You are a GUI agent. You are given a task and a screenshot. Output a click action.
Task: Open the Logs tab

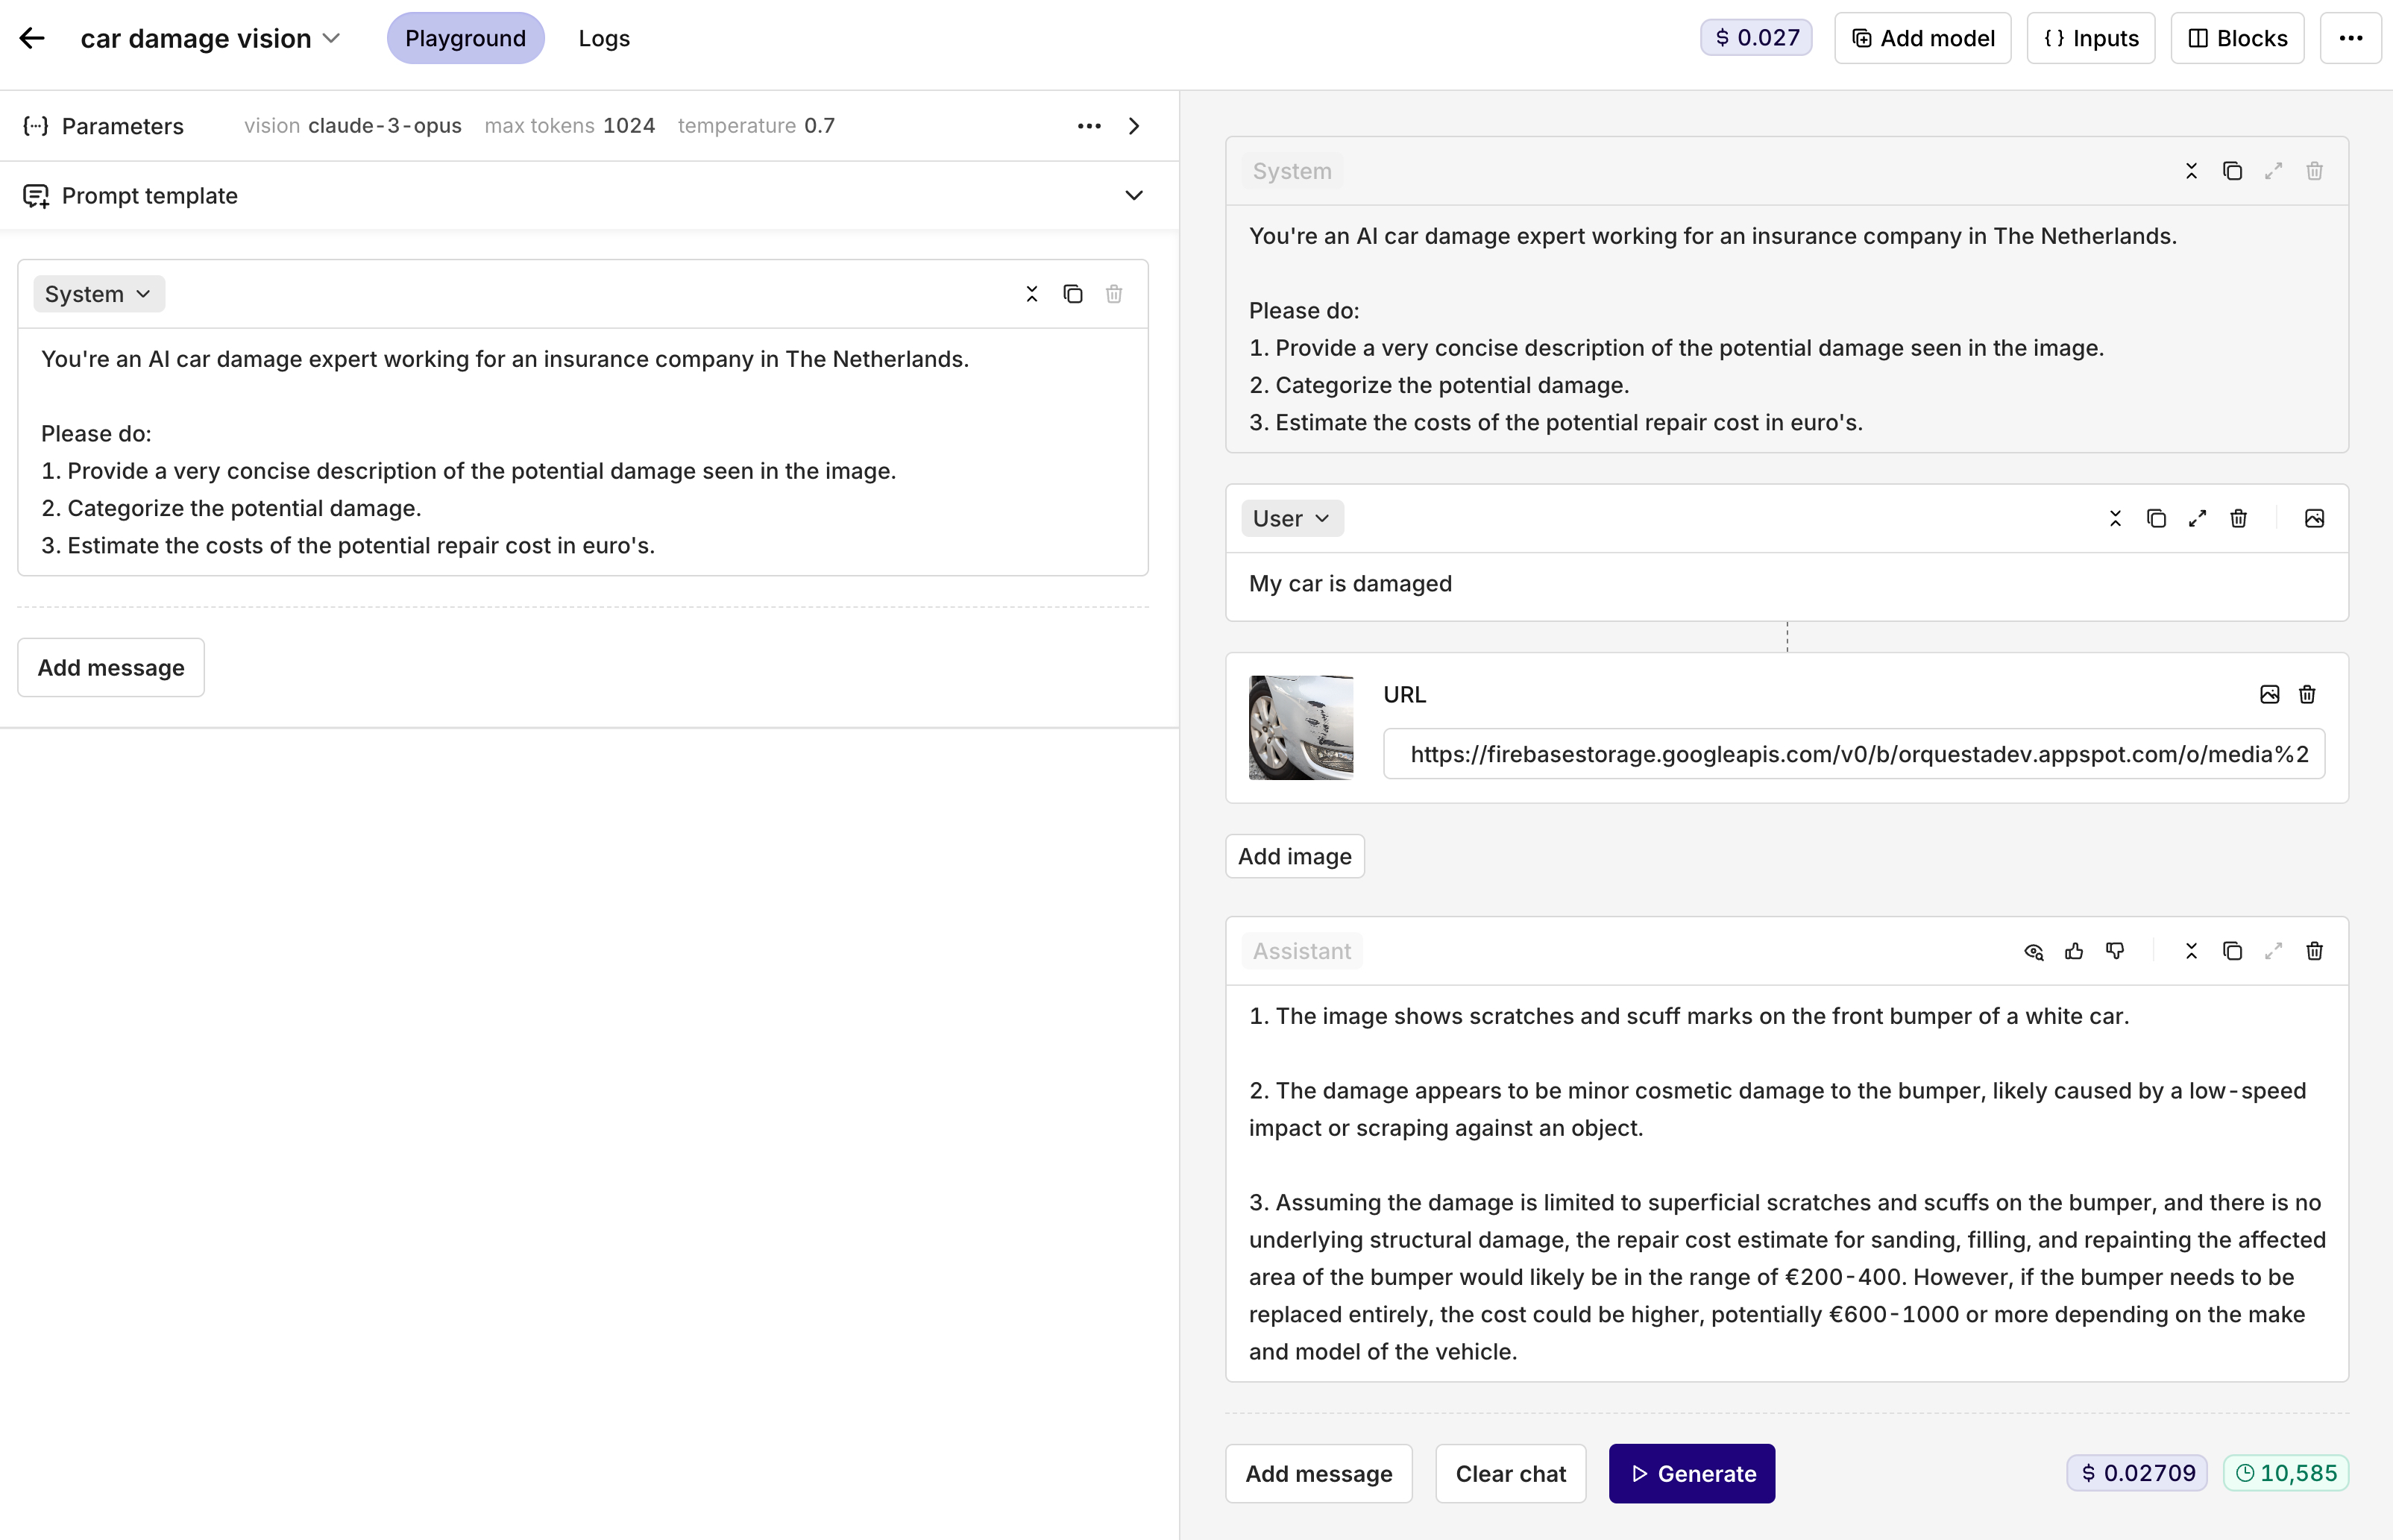tap(603, 38)
